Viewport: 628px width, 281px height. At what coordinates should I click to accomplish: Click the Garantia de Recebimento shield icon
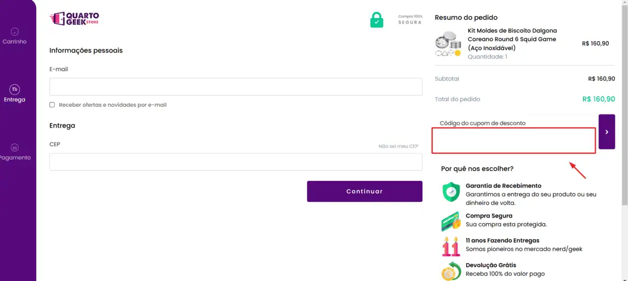451,192
